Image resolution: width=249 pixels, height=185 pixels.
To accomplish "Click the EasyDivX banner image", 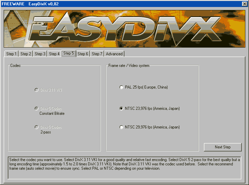I will (125, 29).
